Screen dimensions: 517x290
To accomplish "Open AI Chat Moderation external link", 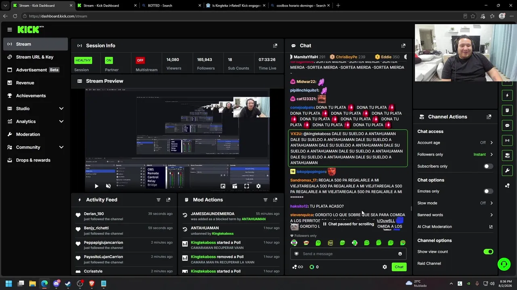I will point(491,227).
